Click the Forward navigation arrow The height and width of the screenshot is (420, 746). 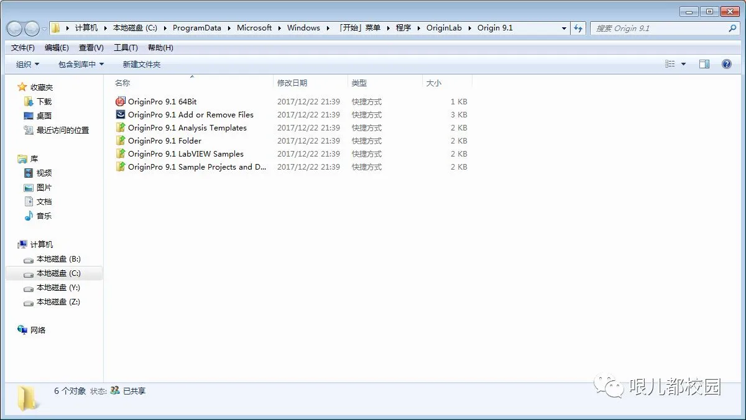(32, 28)
